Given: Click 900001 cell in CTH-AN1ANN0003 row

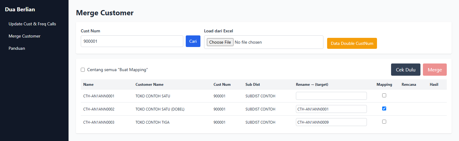Looking at the screenshot, I should click(219, 122).
